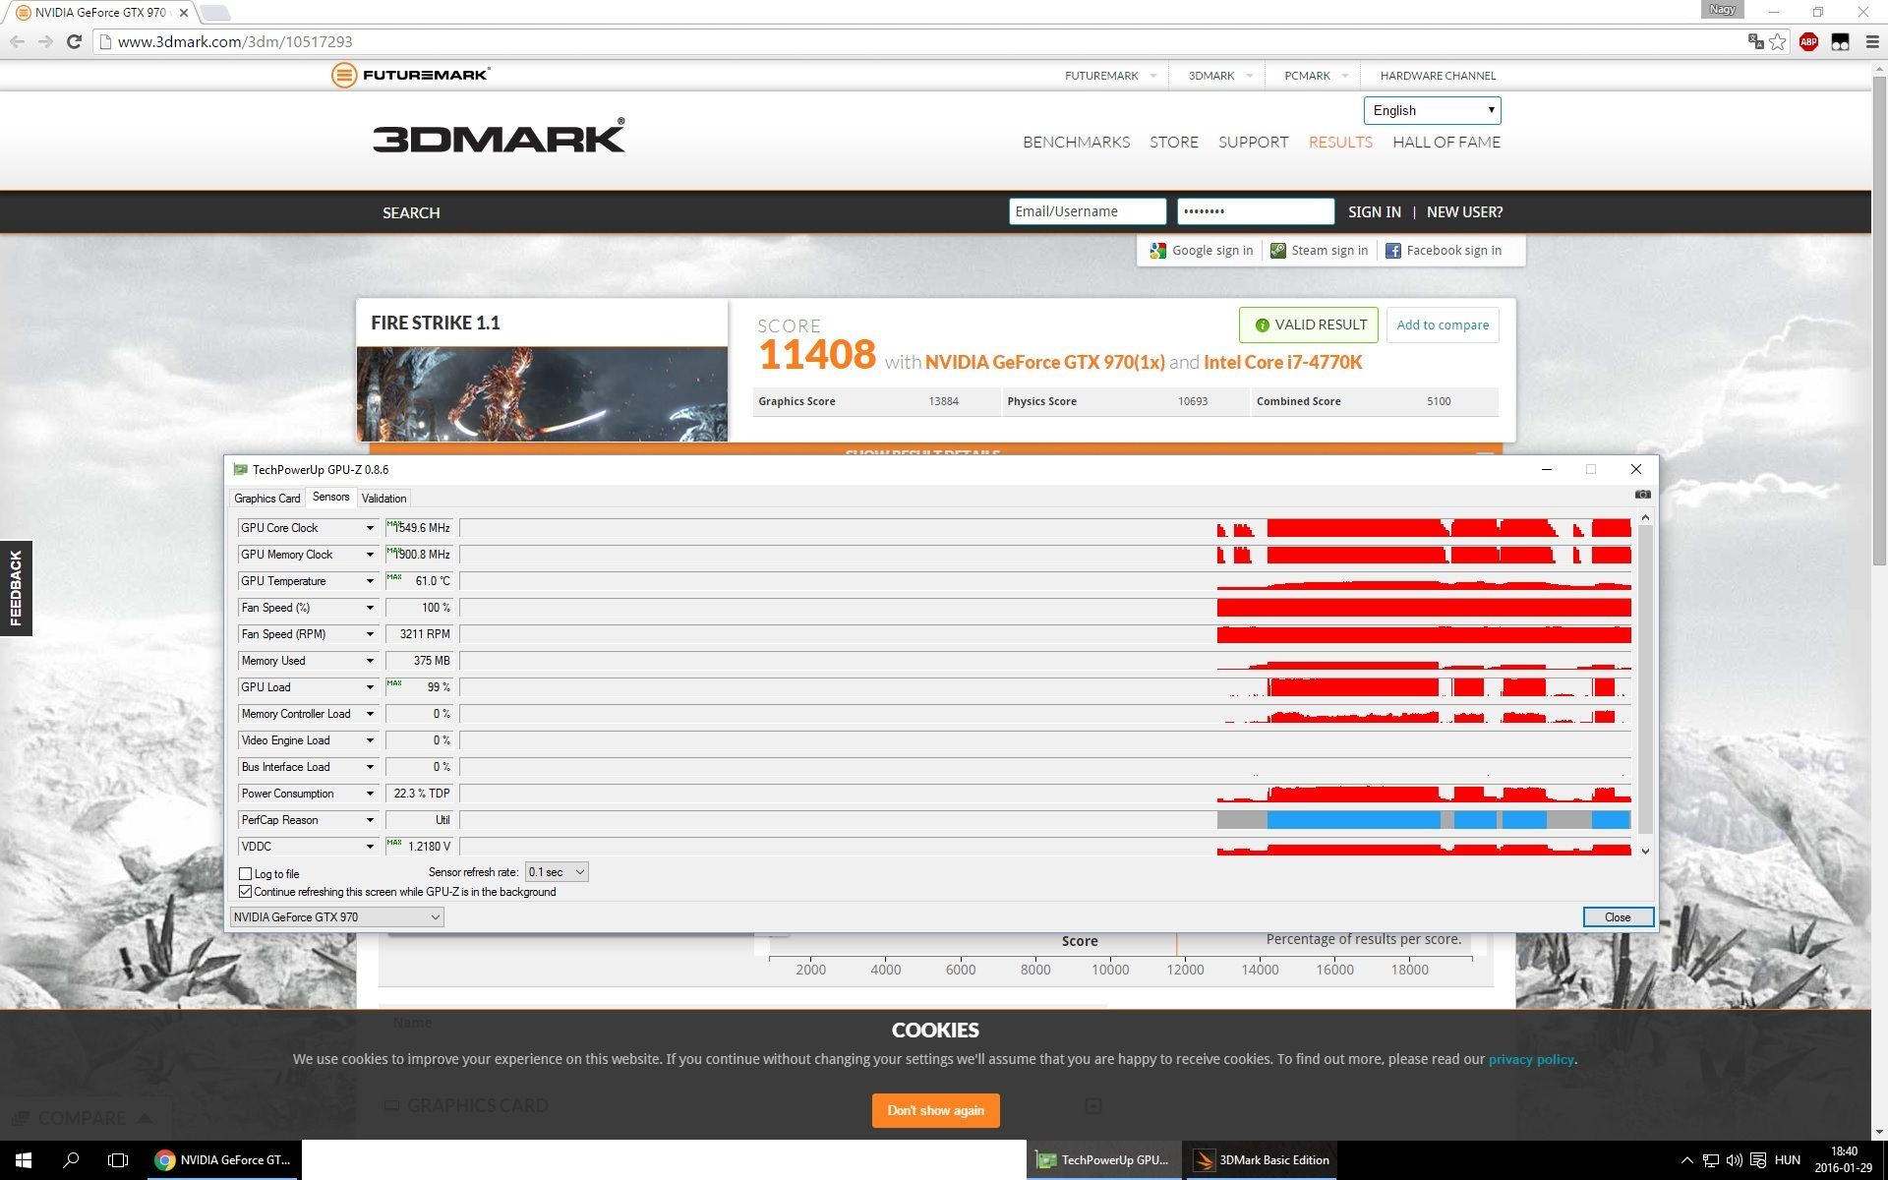Click the Fire Strike thumbnail image
Image resolution: width=1888 pixels, height=1180 pixels.
pyautogui.click(x=542, y=393)
